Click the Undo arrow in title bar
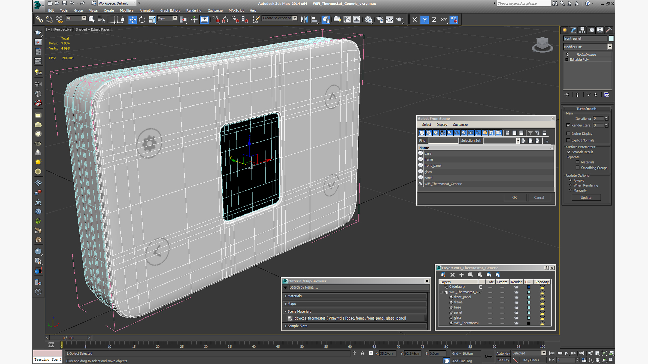Image resolution: width=648 pixels, height=364 pixels. [x=72, y=3]
